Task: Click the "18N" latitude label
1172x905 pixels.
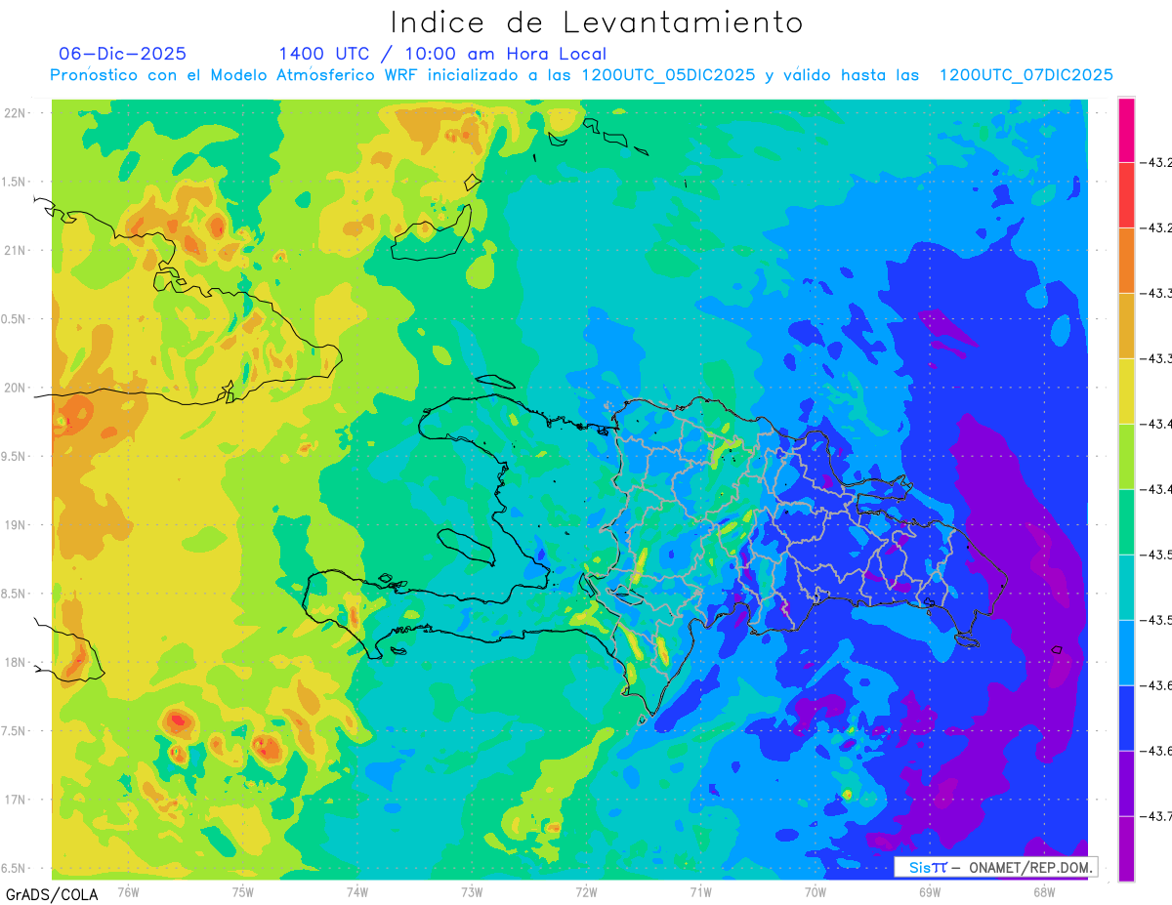Action: [16, 662]
